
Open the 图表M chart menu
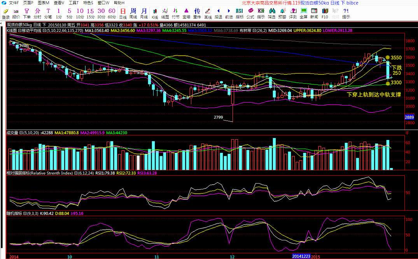(44, 3)
